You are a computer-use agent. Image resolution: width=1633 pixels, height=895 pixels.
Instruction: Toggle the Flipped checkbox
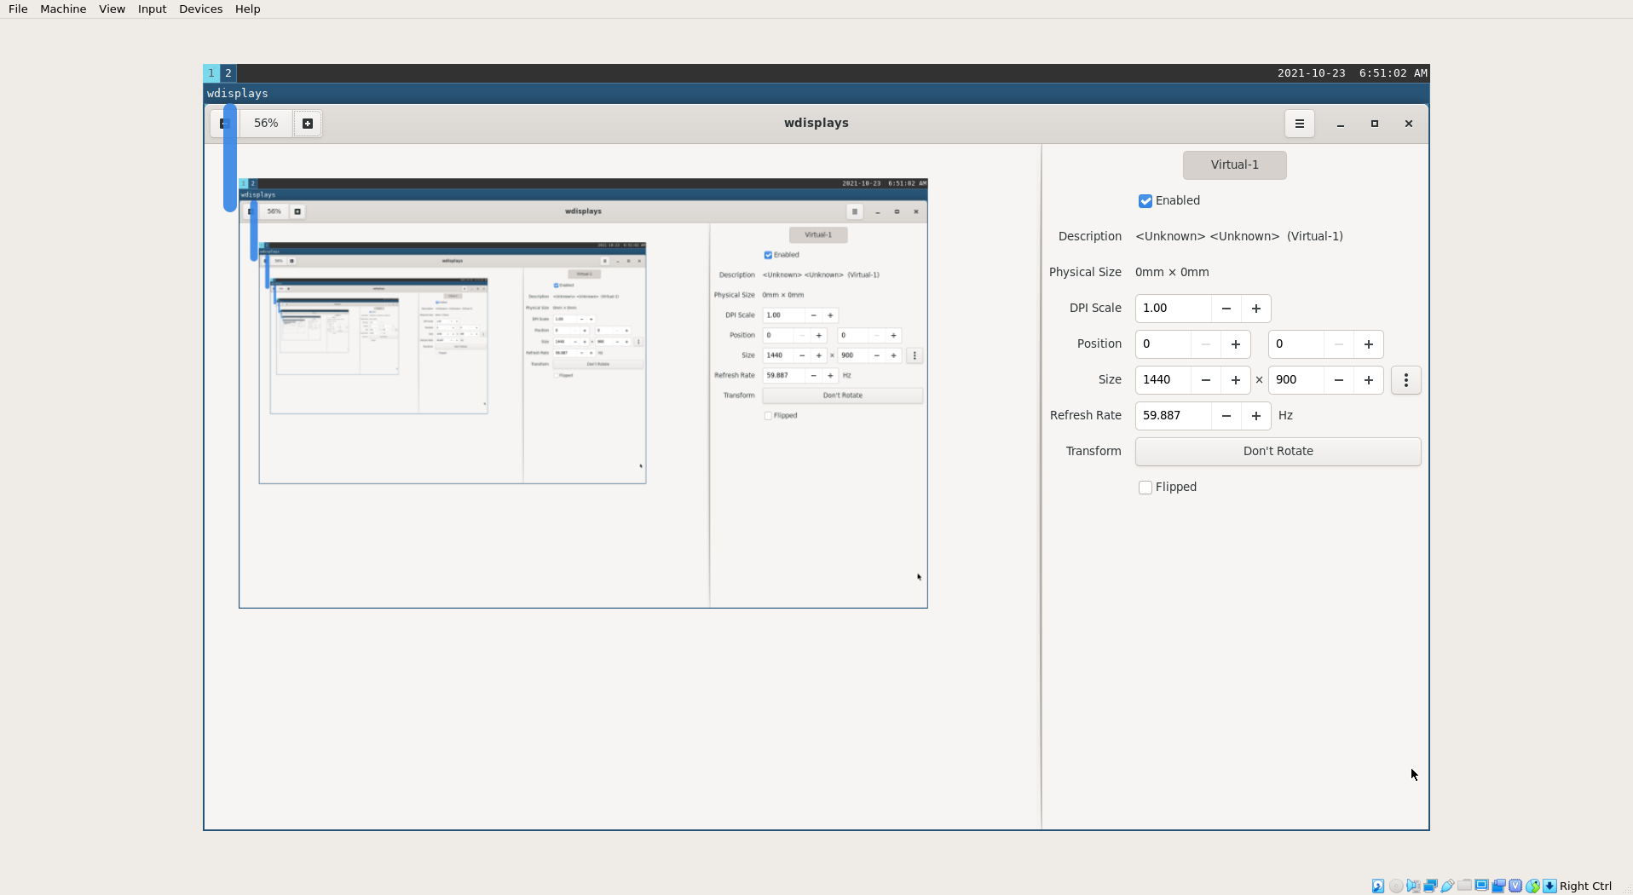(x=1145, y=488)
